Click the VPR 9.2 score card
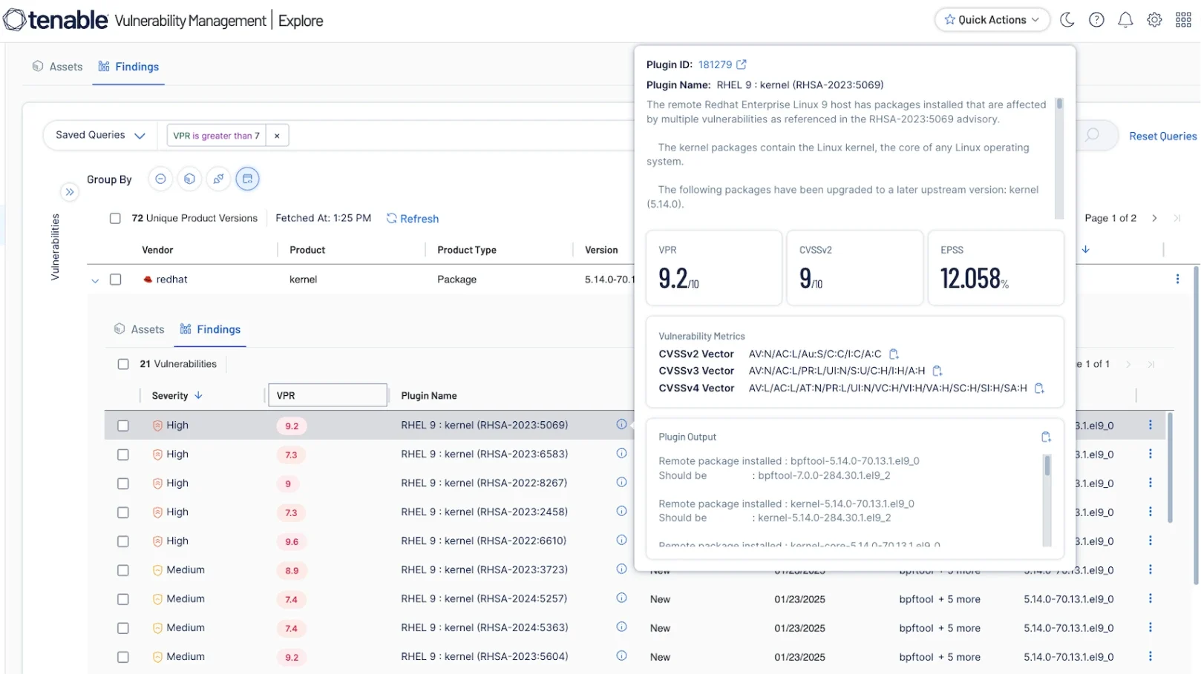This screenshot has height=674, width=1201. [x=714, y=268]
